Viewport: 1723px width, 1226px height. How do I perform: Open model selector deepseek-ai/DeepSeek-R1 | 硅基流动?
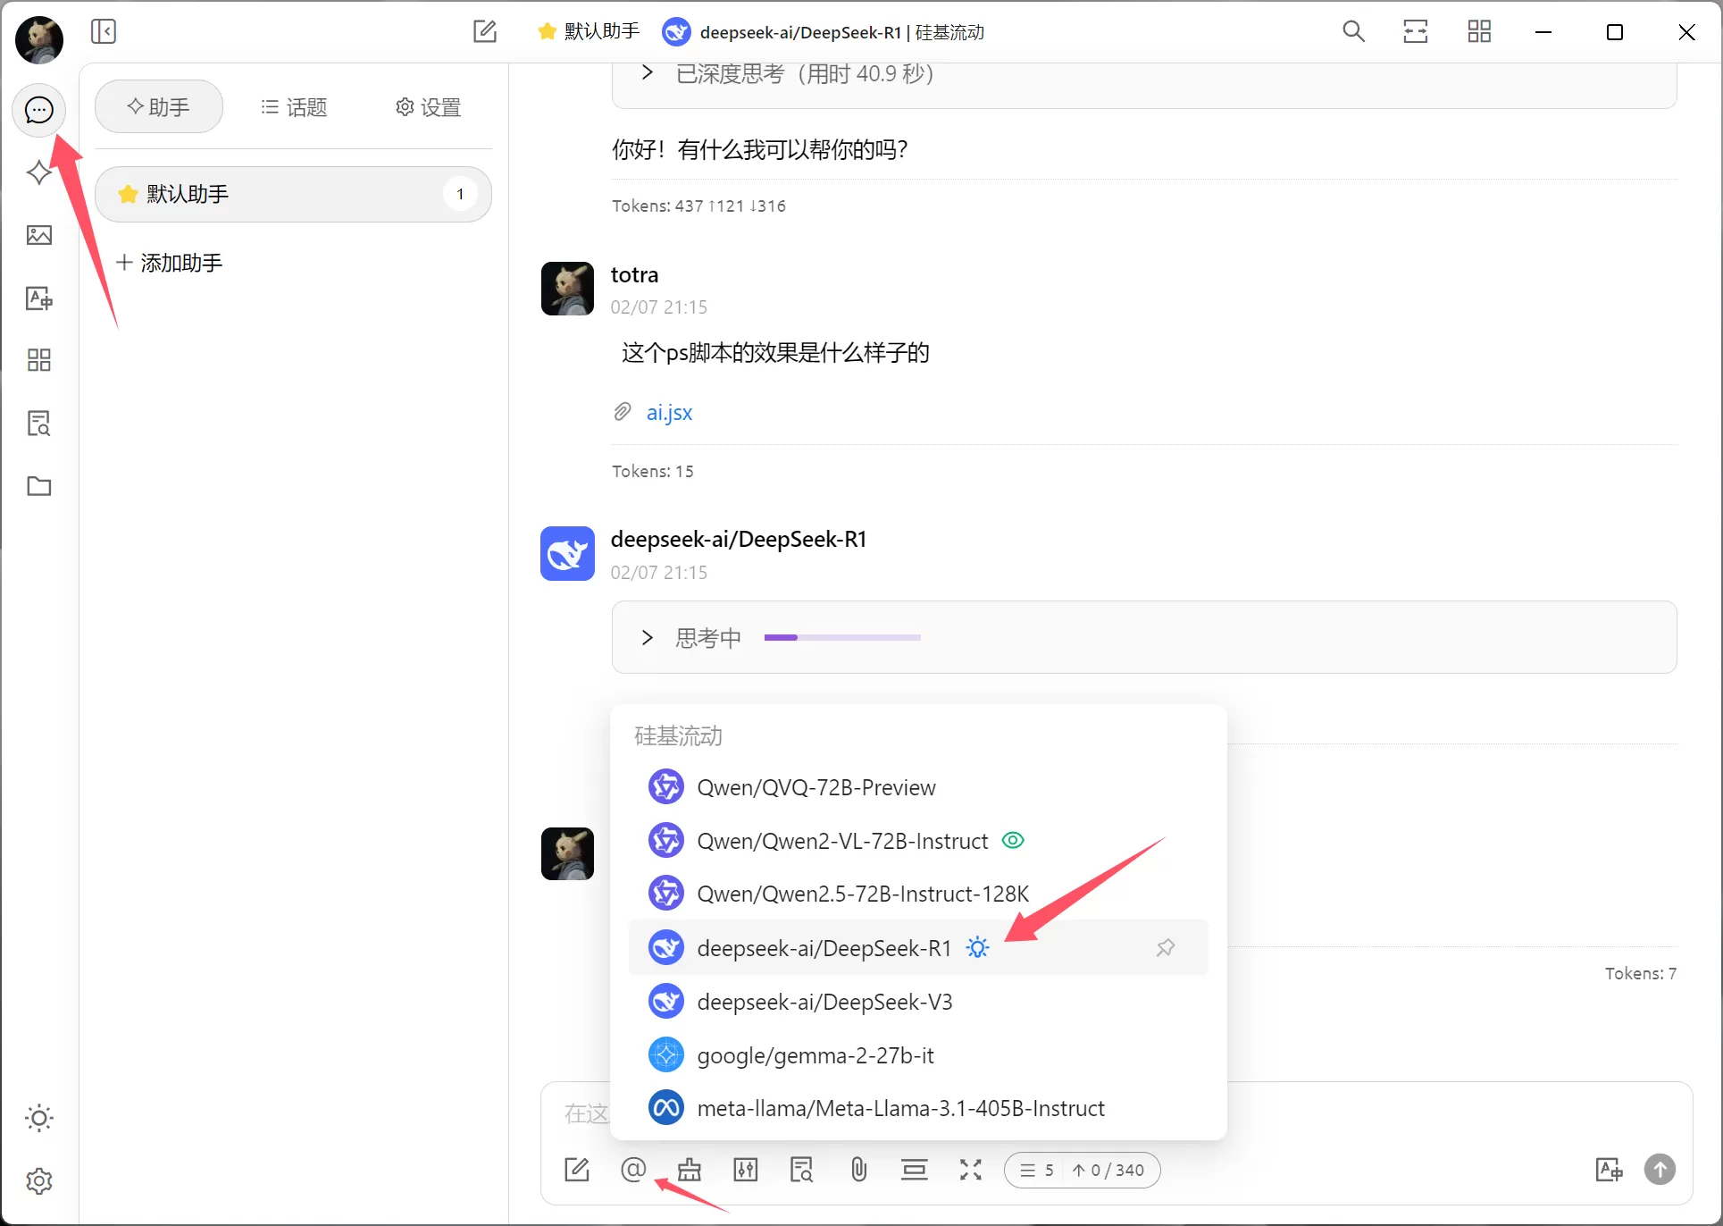(823, 32)
